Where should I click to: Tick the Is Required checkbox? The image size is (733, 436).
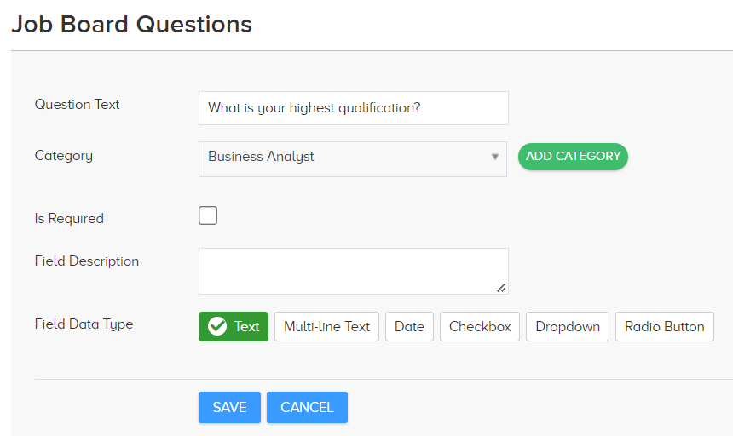(x=208, y=215)
